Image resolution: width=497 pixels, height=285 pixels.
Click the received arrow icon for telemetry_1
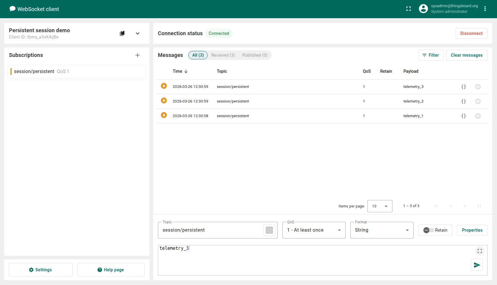(x=164, y=115)
